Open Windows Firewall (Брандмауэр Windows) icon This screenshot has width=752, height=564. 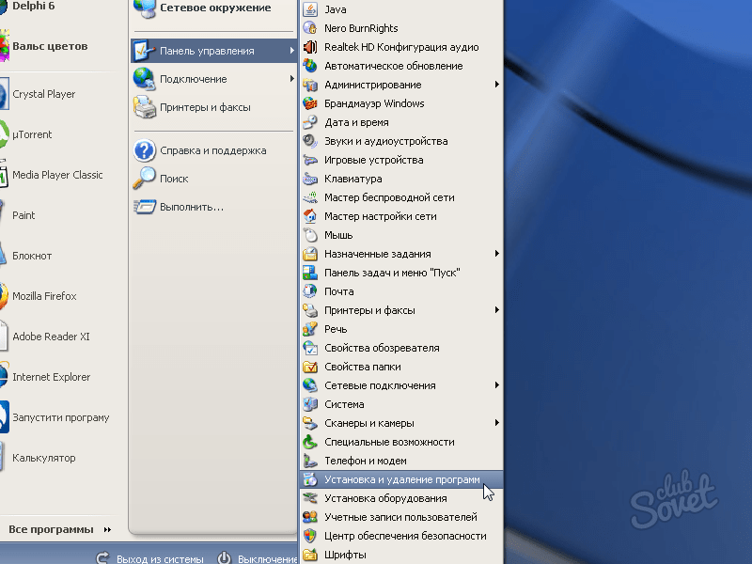pos(310,103)
